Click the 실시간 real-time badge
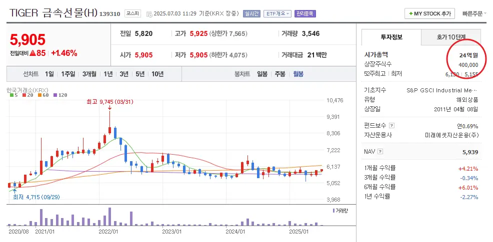The height and width of the screenshot is (242, 493). point(251,13)
